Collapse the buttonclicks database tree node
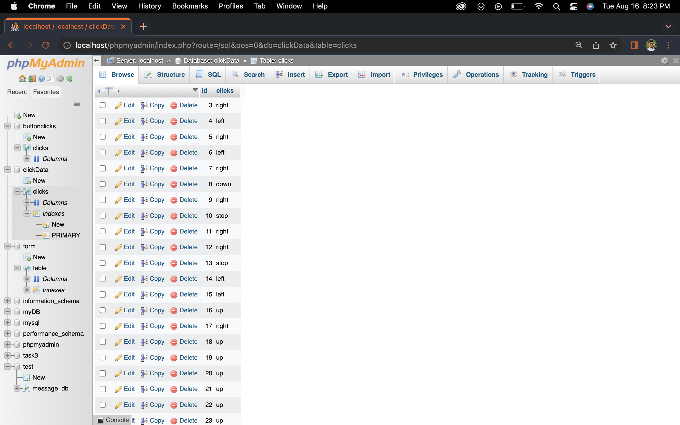680x425 pixels. (x=8, y=126)
